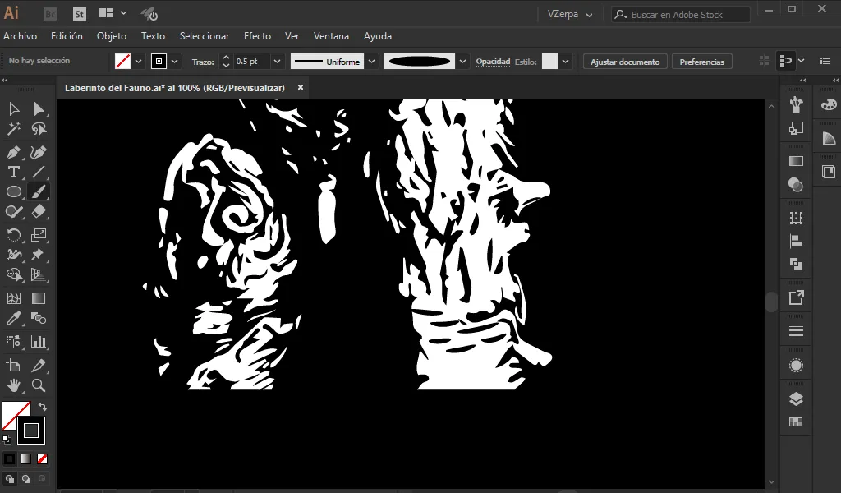The image size is (841, 493).
Task: Select the Column Graph tool
Action: coord(39,342)
